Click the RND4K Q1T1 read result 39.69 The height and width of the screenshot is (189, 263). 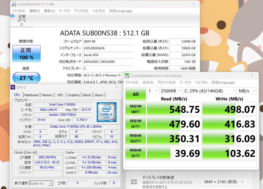point(174,153)
